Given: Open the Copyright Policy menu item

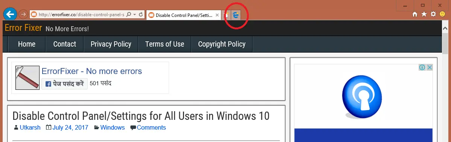Looking at the screenshot, I should click(222, 44).
